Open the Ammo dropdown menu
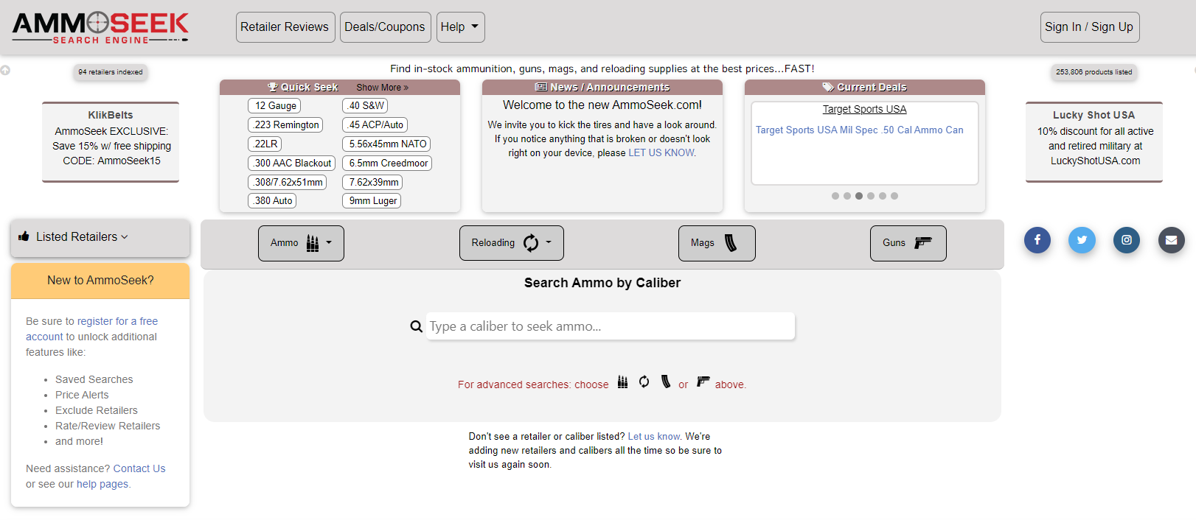 pyautogui.click(x=301, y=243)
